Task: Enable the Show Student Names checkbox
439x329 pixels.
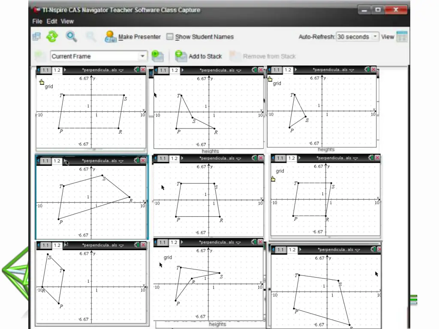Action: coord(170,37)
